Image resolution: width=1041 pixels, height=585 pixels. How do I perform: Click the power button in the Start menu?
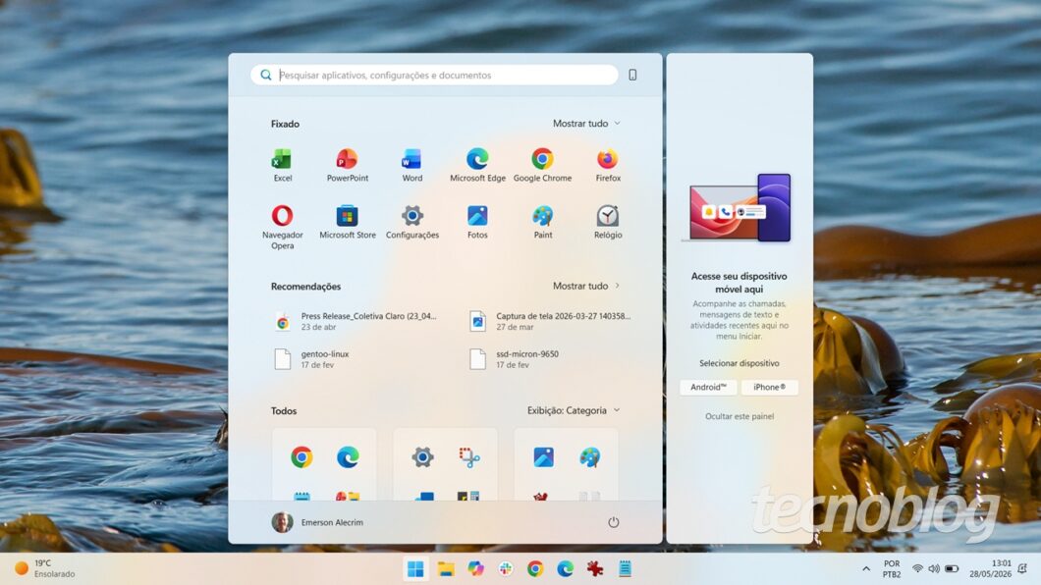click(614, 522)
